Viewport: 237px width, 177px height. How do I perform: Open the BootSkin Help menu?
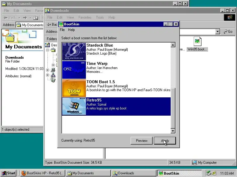click(71, 30)
